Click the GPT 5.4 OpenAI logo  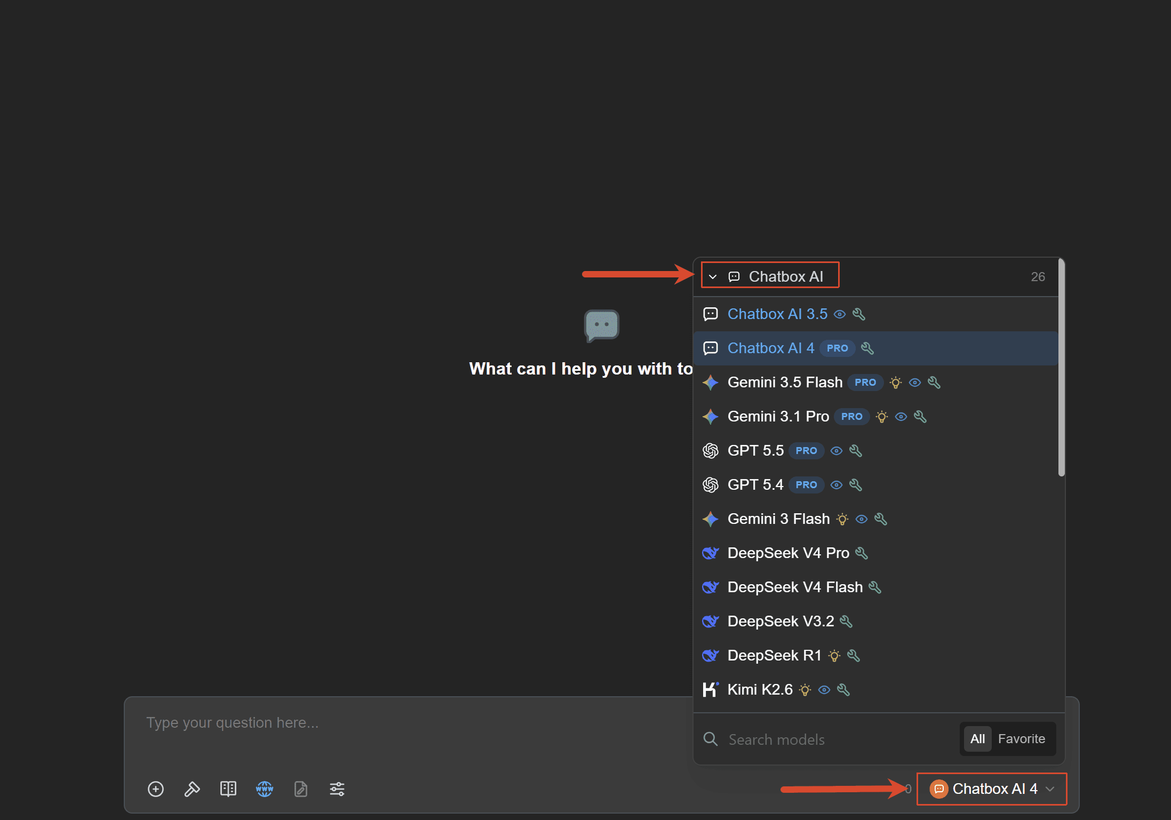(x=711, y=485)
